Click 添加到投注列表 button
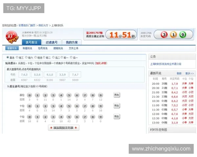This screenshot has height=157, width=197. tap(64, 128)
